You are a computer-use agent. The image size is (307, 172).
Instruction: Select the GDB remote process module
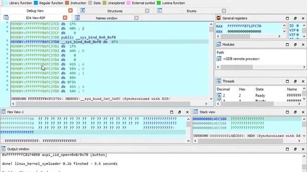click(x=241, y=59)
